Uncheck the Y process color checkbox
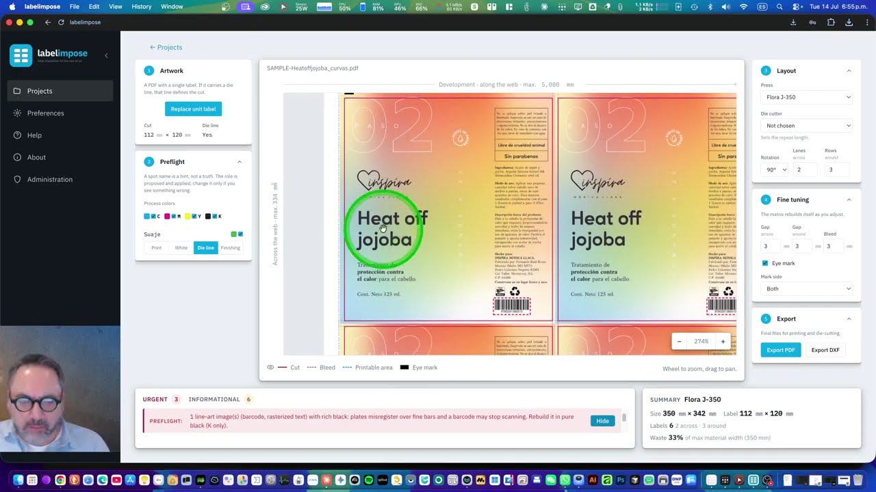 194,217
